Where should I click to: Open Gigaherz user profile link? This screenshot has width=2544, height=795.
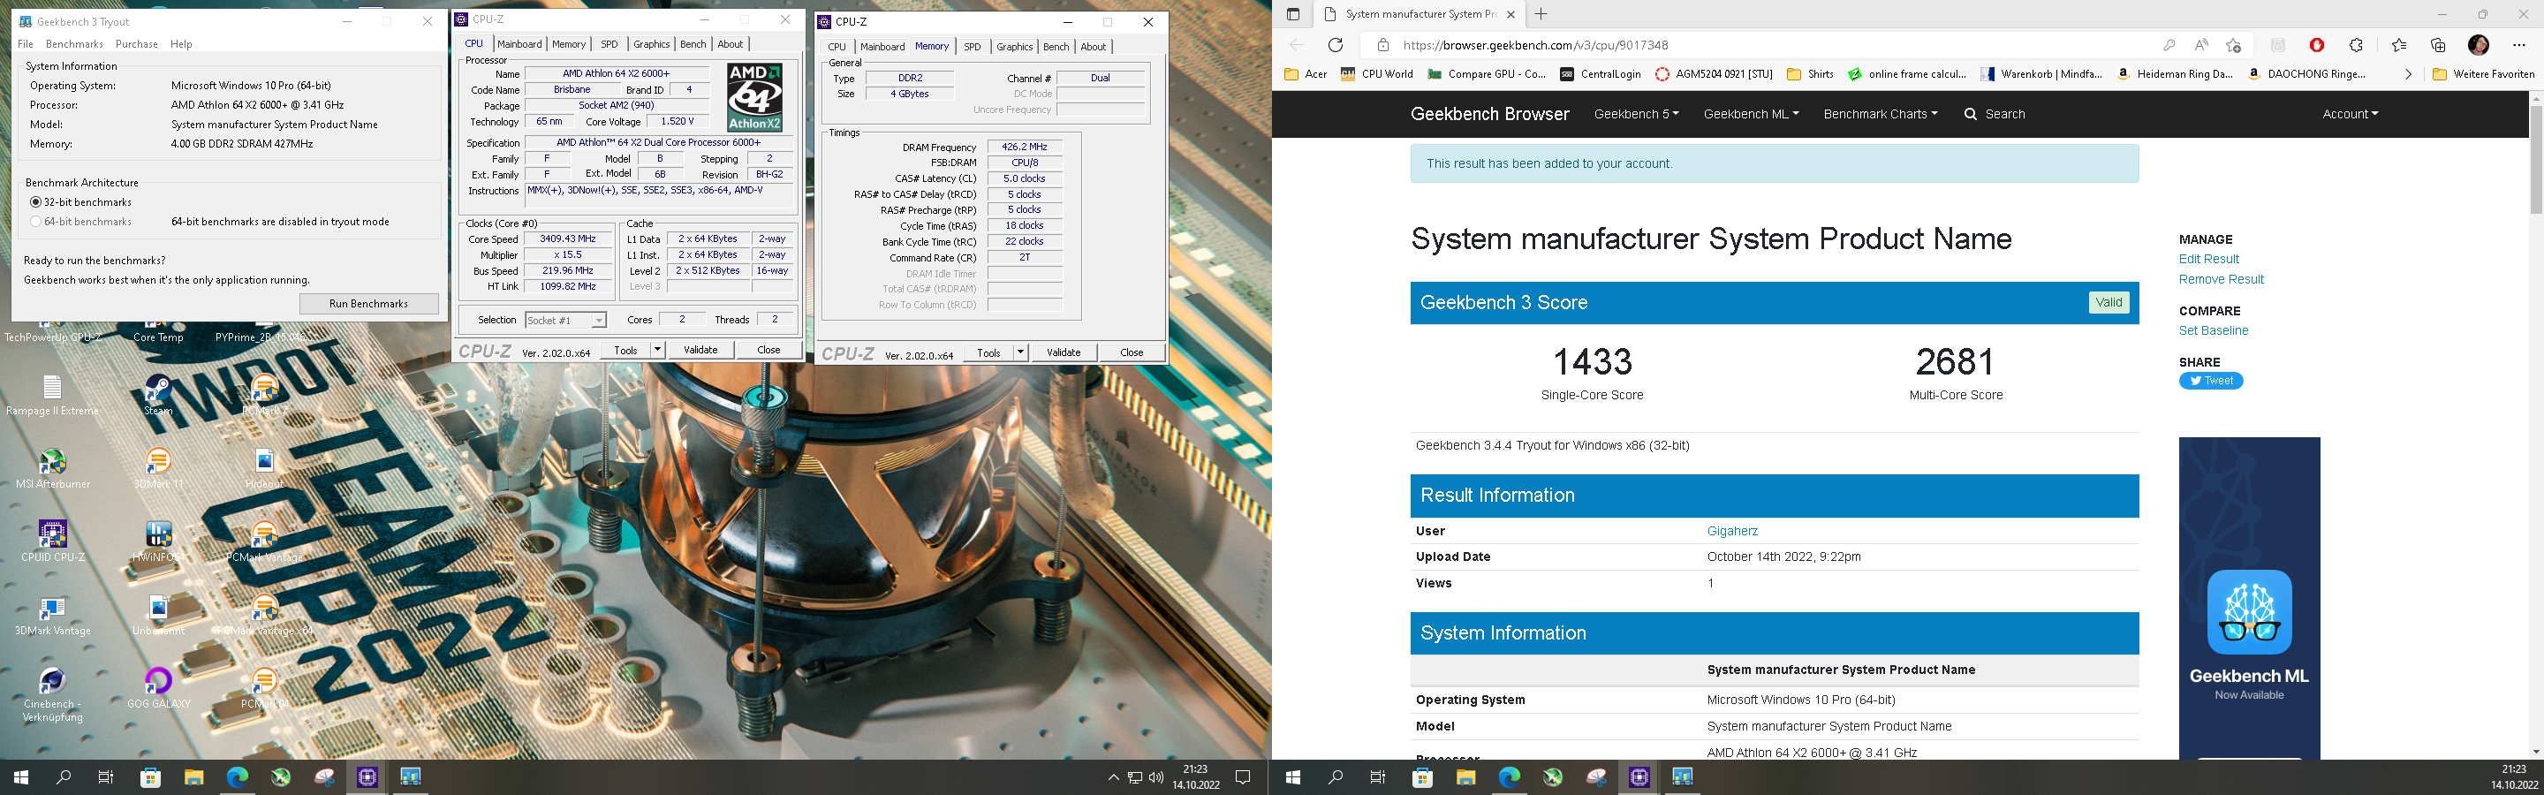1732,531
